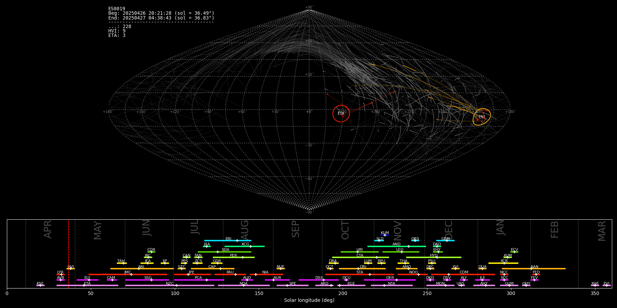The image size is (617, 308).
Task: Click the STA shower label
Action: (360, 272)
